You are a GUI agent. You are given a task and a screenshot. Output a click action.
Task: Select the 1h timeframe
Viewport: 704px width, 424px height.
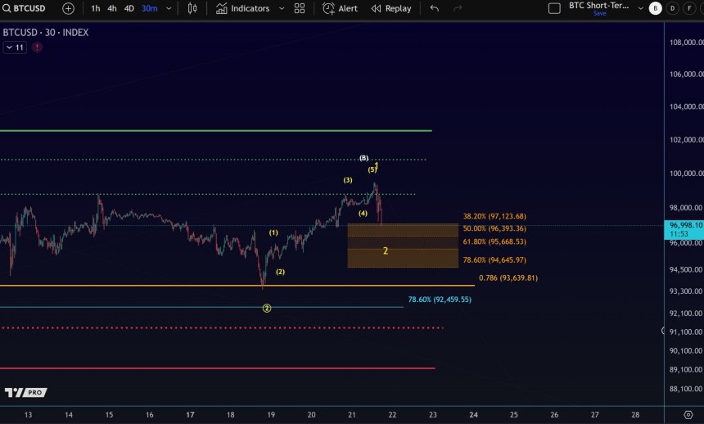[96, 8]
